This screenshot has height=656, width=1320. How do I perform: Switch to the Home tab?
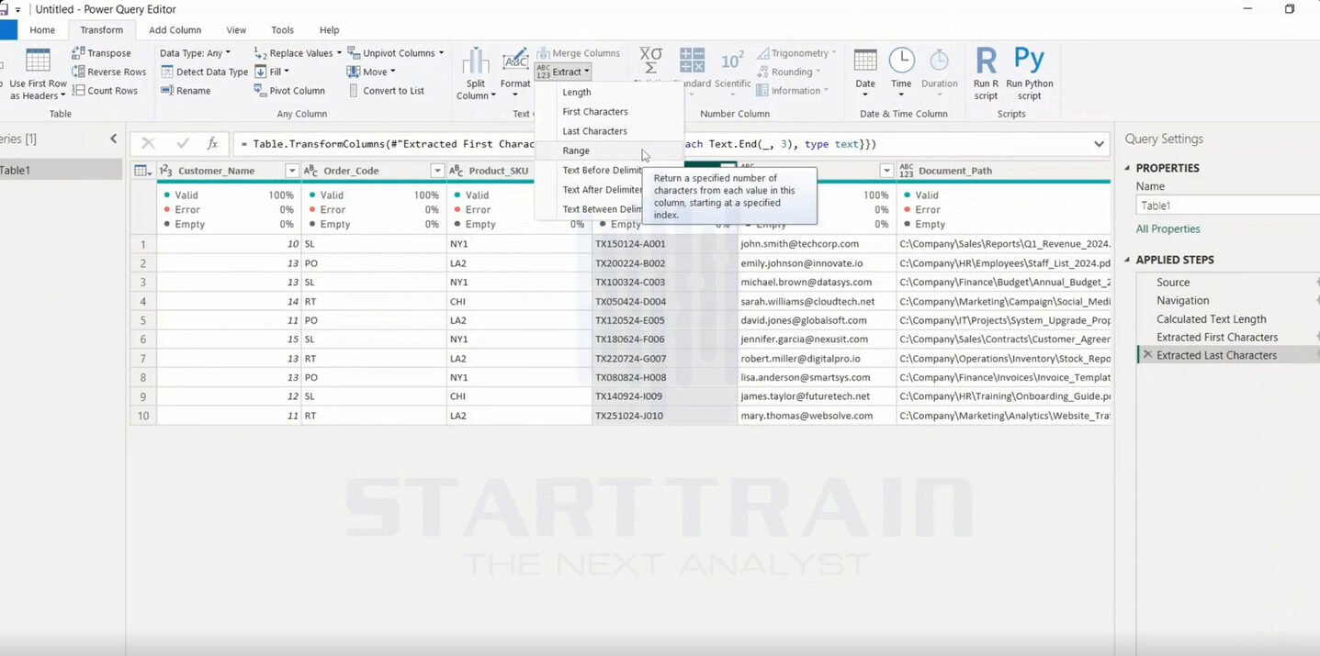[42, 30]
